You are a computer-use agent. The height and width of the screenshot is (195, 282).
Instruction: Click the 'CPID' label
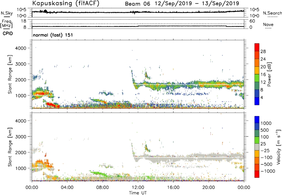[x=7, y=33]
